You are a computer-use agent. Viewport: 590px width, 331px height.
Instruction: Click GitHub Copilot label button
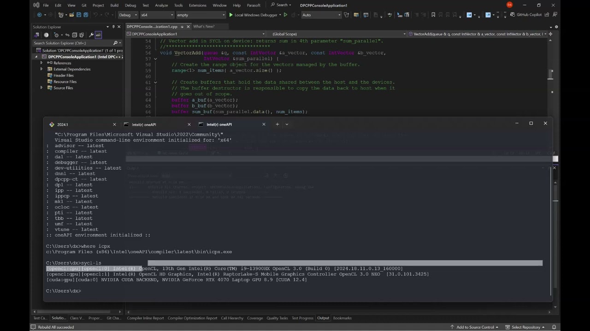(x=529, y=15)
